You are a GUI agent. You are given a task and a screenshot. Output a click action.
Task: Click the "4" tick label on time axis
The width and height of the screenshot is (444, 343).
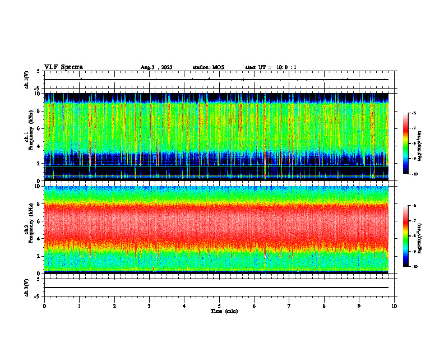tap(184, 306)
